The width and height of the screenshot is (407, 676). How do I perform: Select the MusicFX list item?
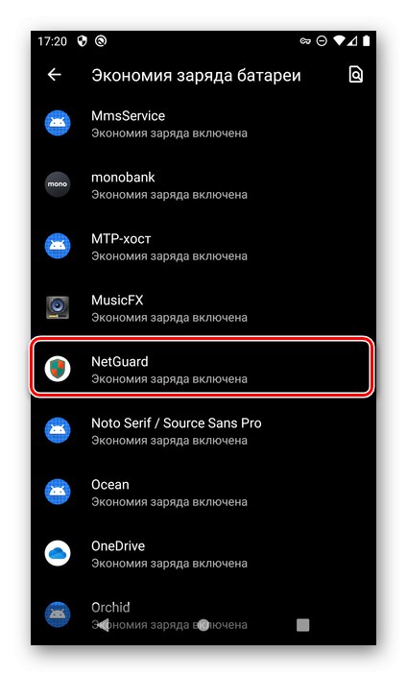point(203,308)
